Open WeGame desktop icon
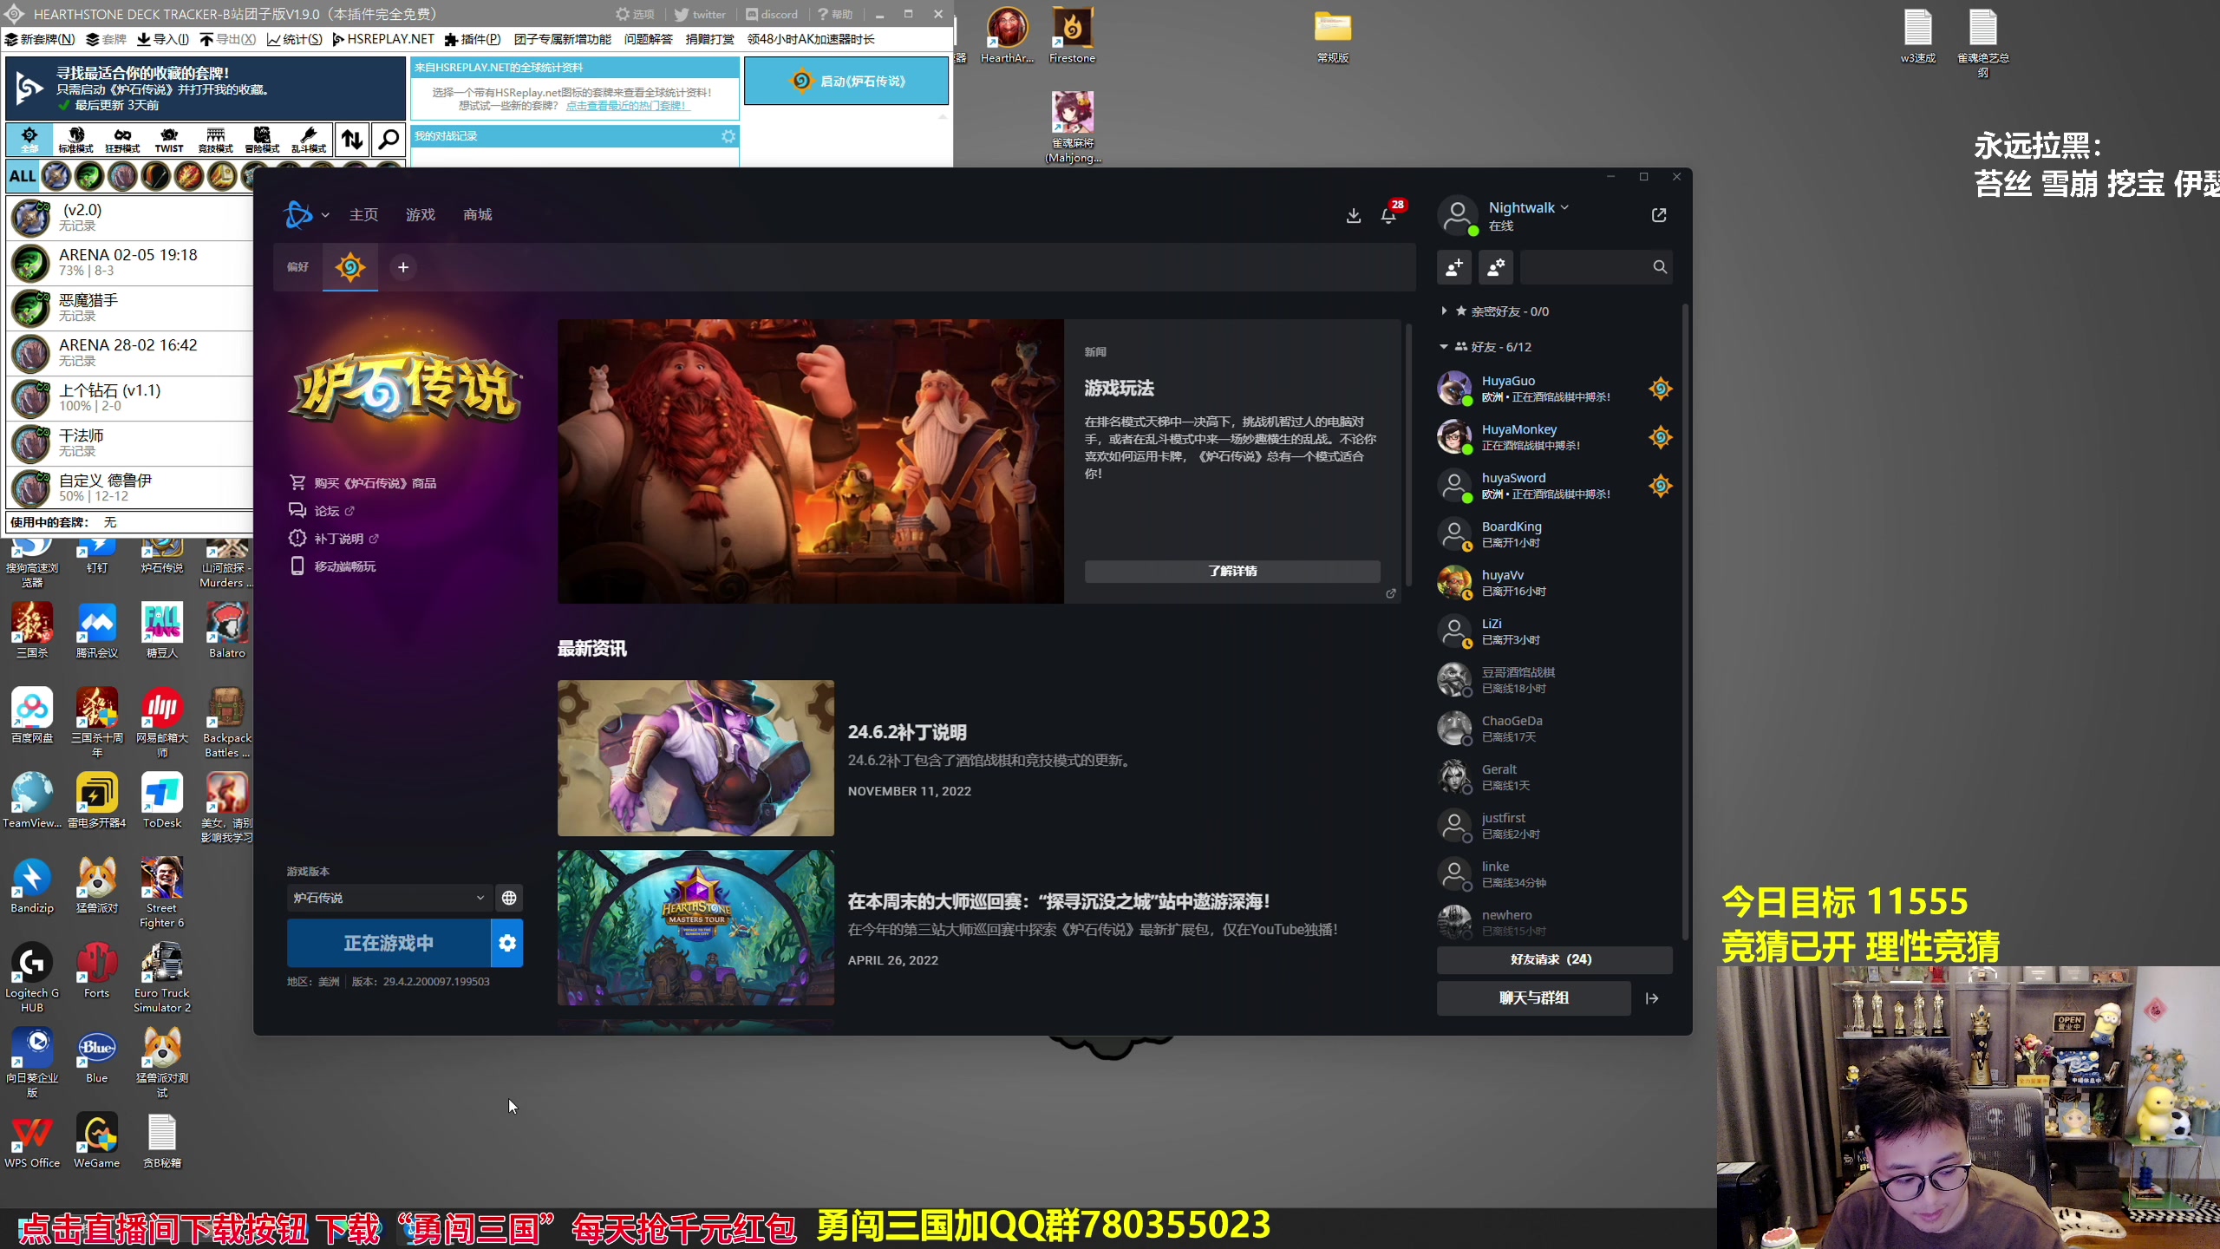 click(x=96, y=1141)
